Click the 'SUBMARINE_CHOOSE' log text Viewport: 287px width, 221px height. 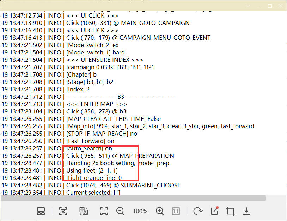pyautogui.click(x=151, y=185)
